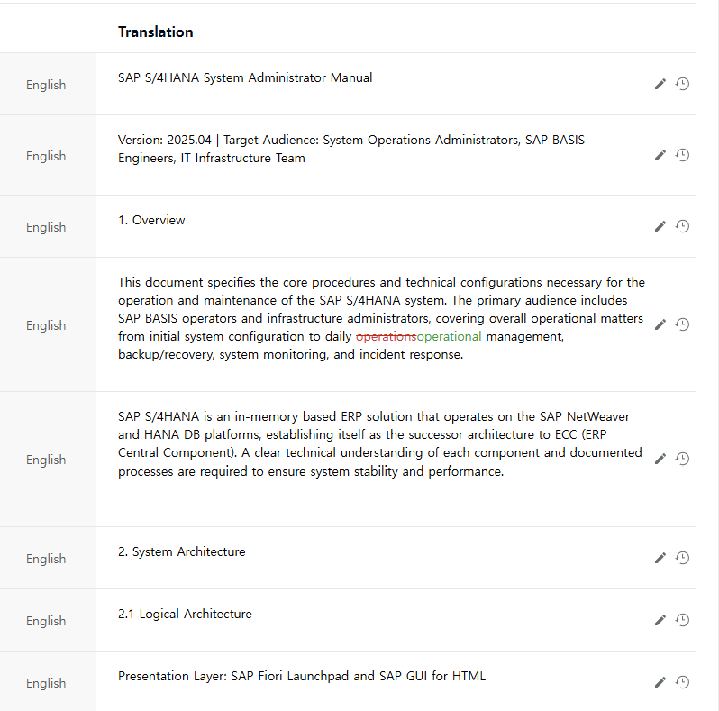Edit the '2.1 Logical Architecture' translation
Viewport: 719px width, 711px height.
point(660,620)
